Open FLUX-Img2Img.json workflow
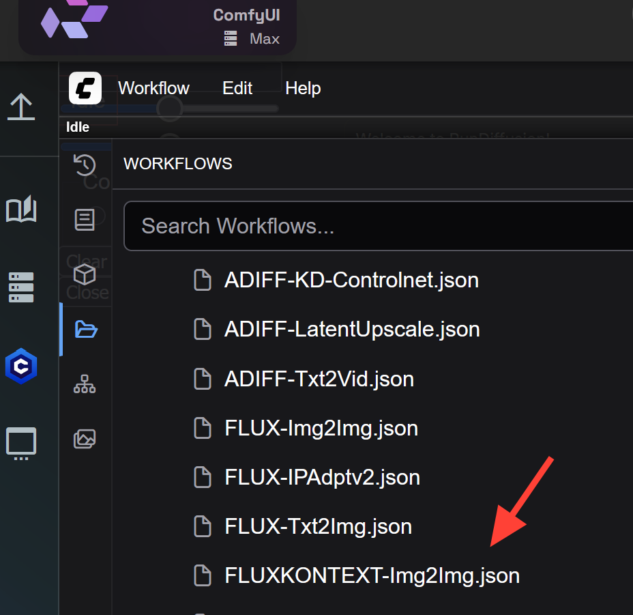Image resolution: width=633 pixels, height=615 pixels. pos(321,429)
